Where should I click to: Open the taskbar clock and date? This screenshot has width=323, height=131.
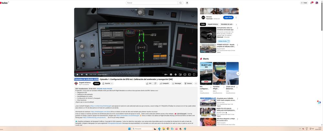click(319, 129)
